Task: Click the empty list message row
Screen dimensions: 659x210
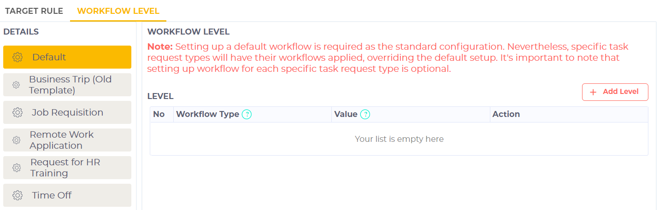Action: tap(399, 139)
